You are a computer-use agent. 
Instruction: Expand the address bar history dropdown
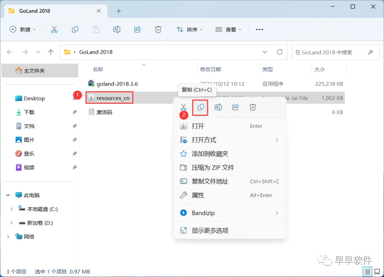pyautogui.click(x=265, y=52)
